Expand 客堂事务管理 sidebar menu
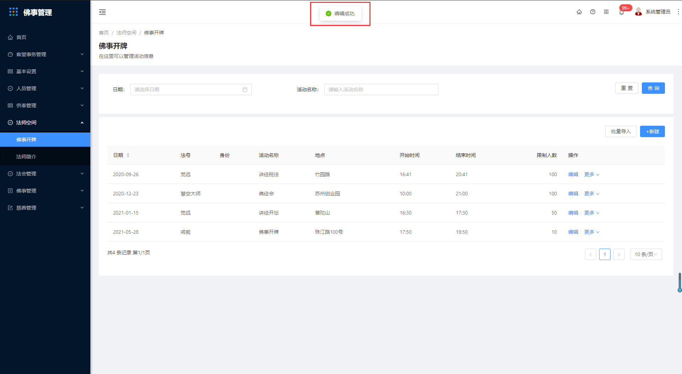682x374 pixels. (45, 54)
